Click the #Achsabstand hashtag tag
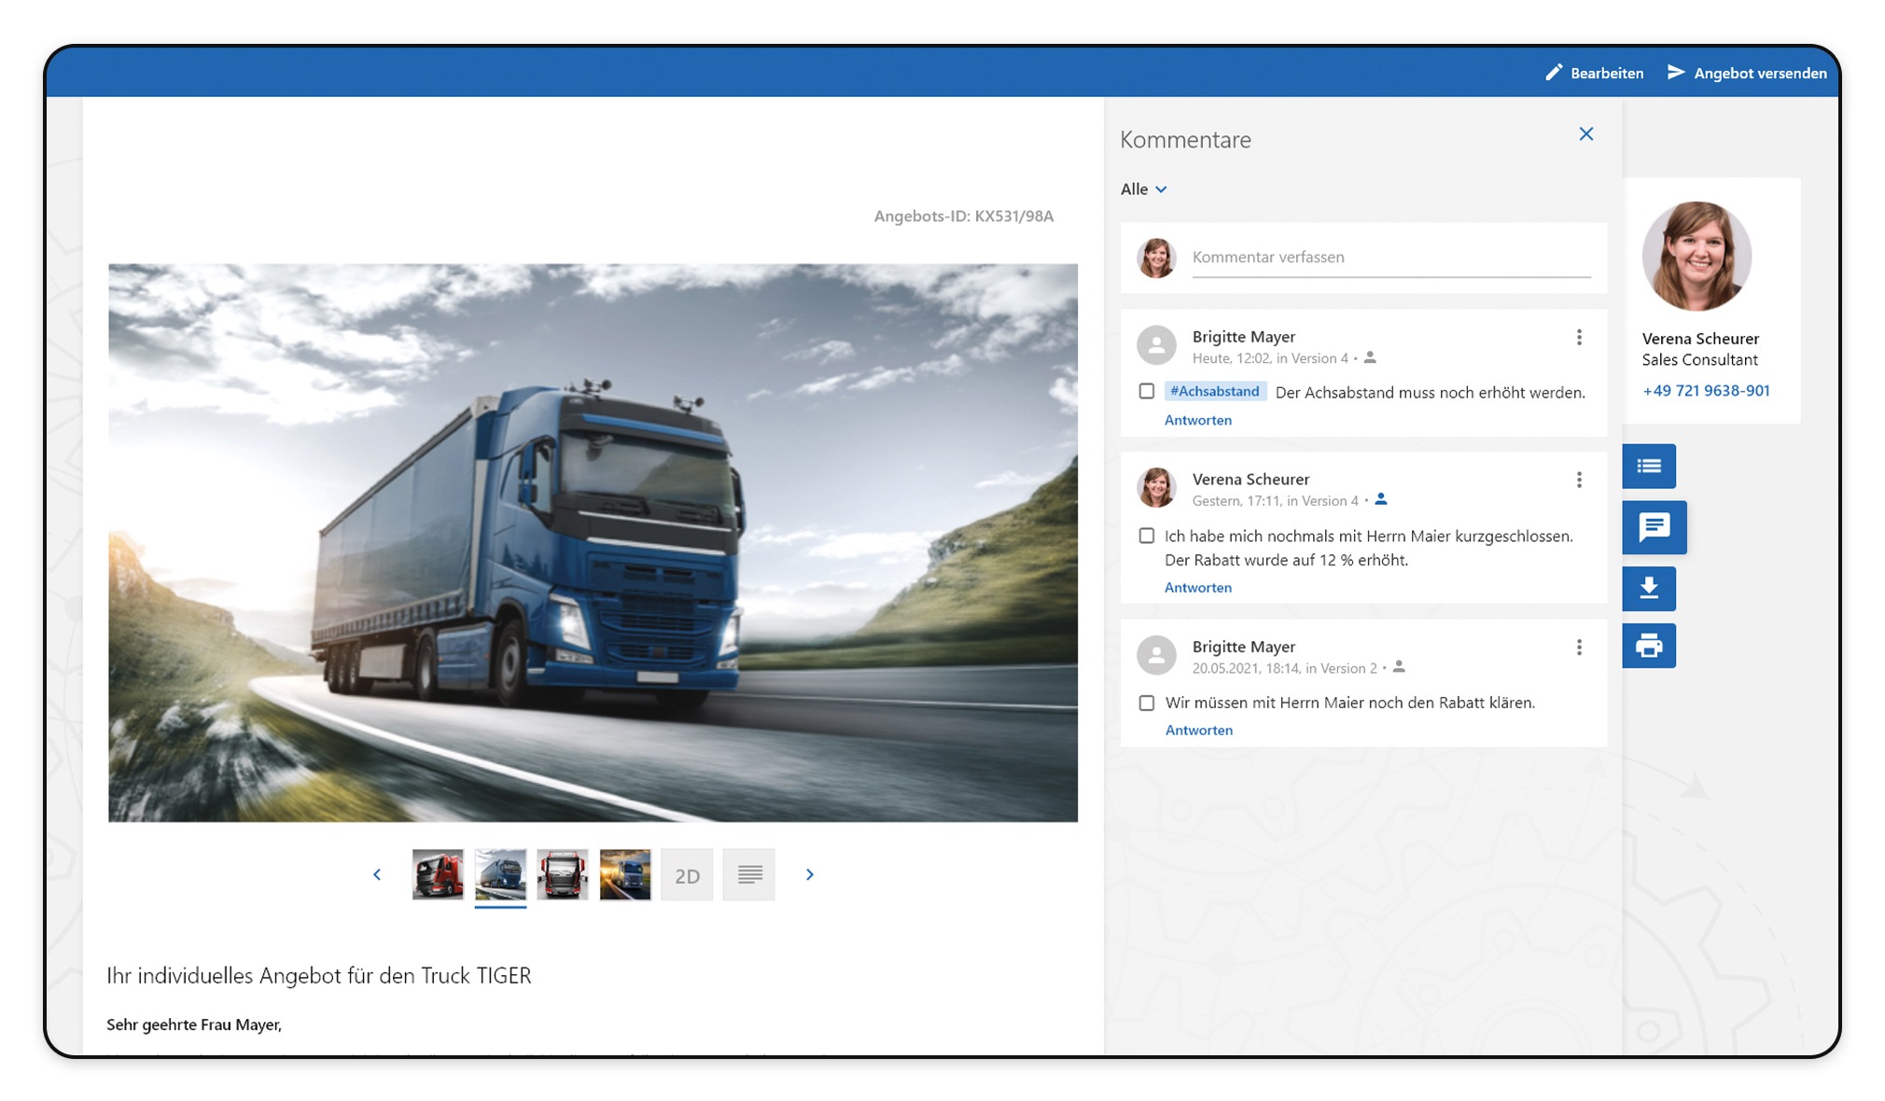Screen dimensions: 1885x1101 pos(1215,391)
